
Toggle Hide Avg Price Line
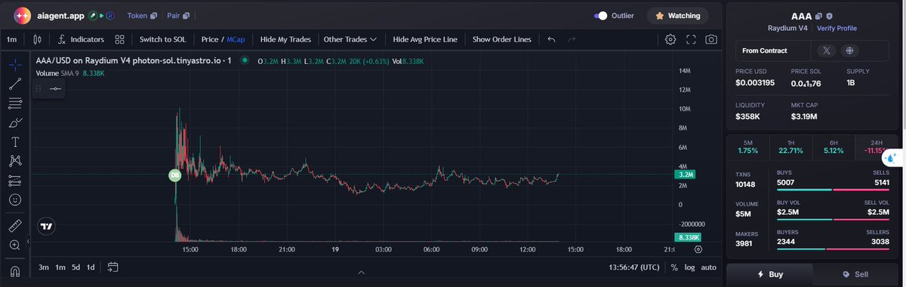pos(424,39)
